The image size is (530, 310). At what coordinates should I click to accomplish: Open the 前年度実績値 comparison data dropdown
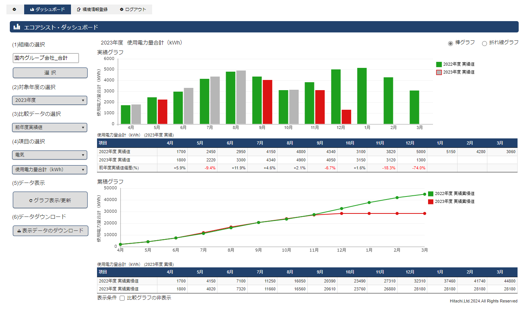pyautogui.click(x=49, y=127)
